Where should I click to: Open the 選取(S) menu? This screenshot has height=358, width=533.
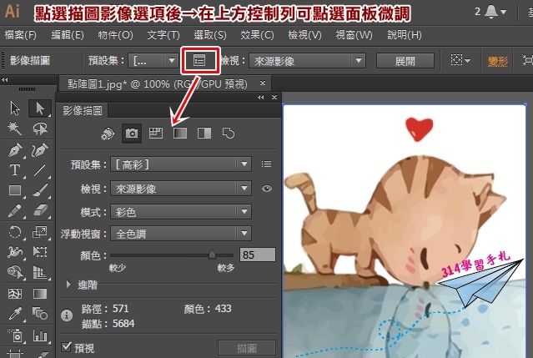click(209, 35)
